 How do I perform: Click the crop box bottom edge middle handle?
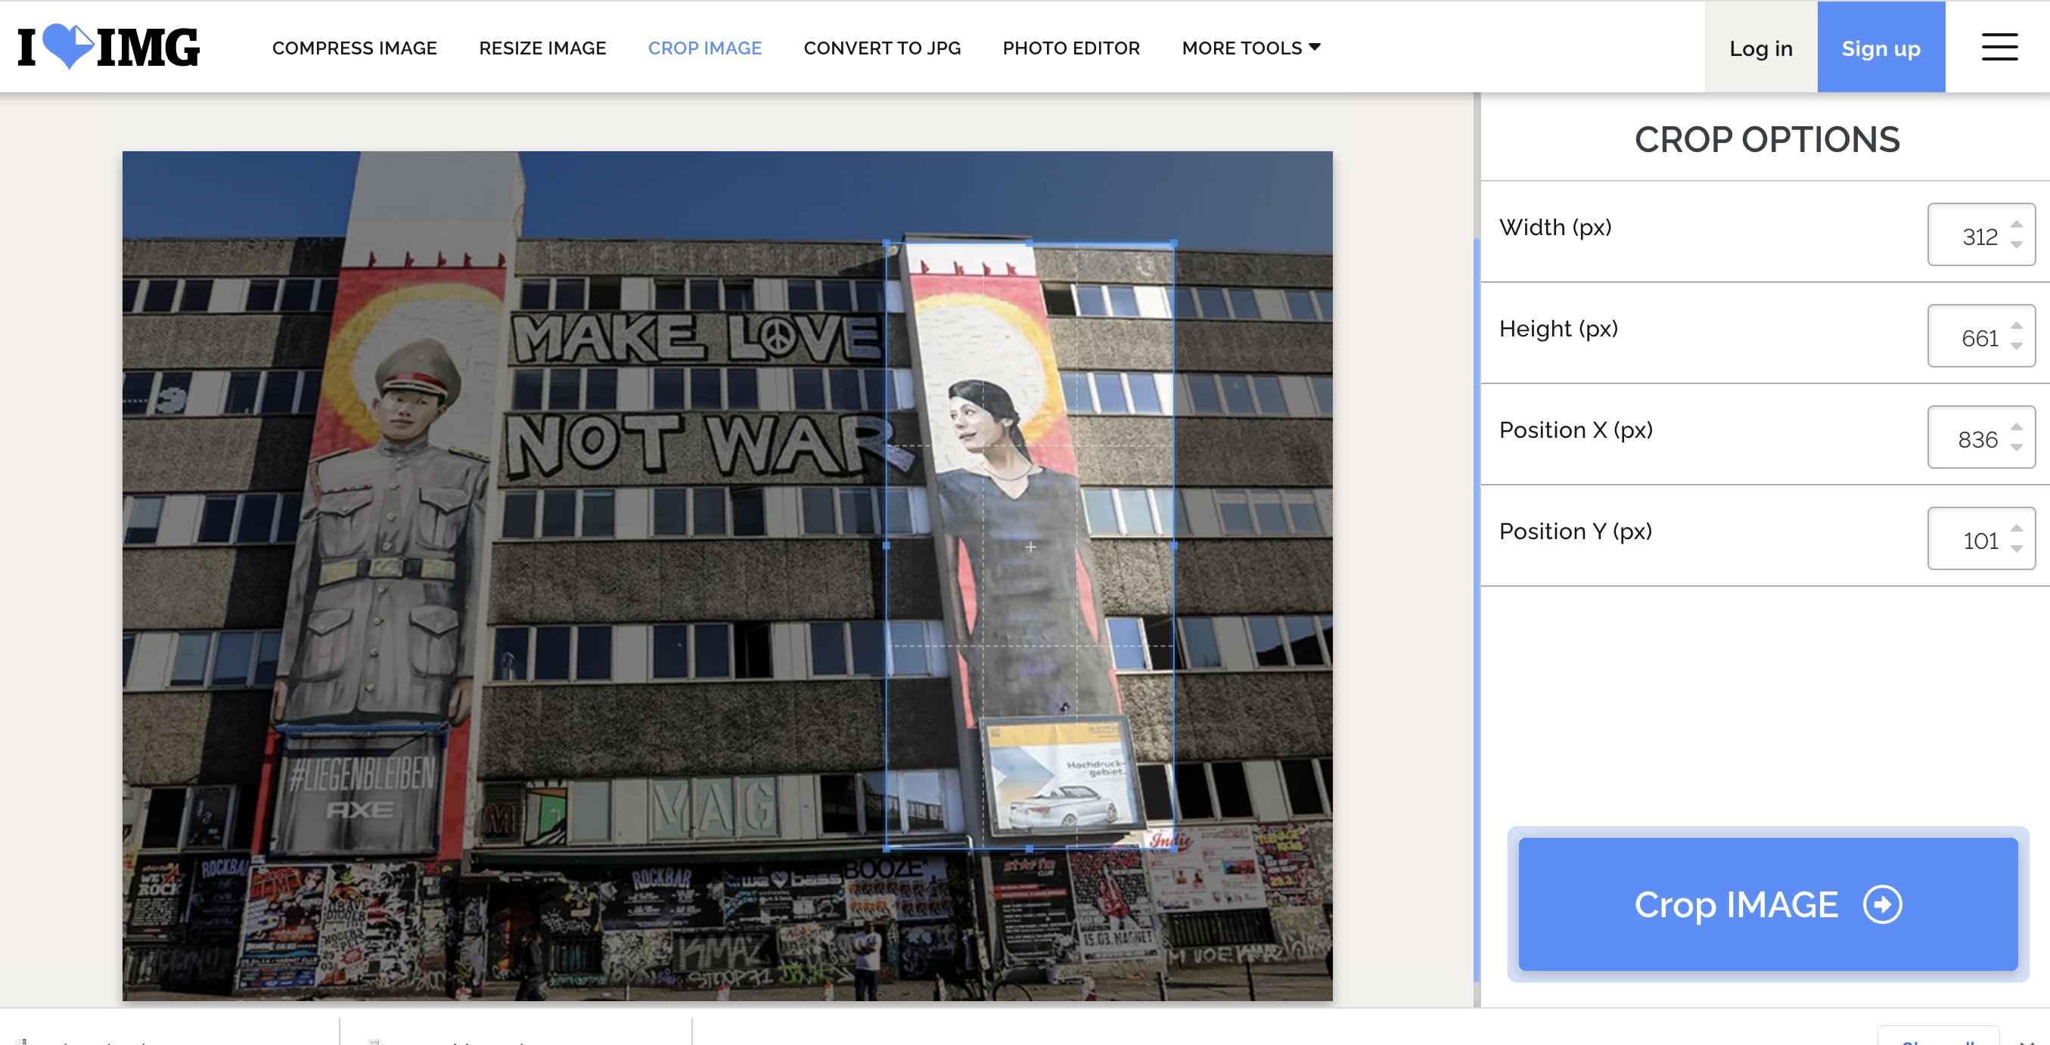[x=1030, y=848]
